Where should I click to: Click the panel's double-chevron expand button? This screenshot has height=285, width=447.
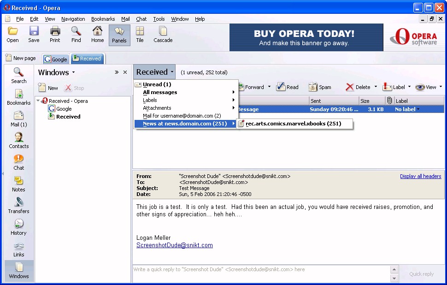coord(116,72)
